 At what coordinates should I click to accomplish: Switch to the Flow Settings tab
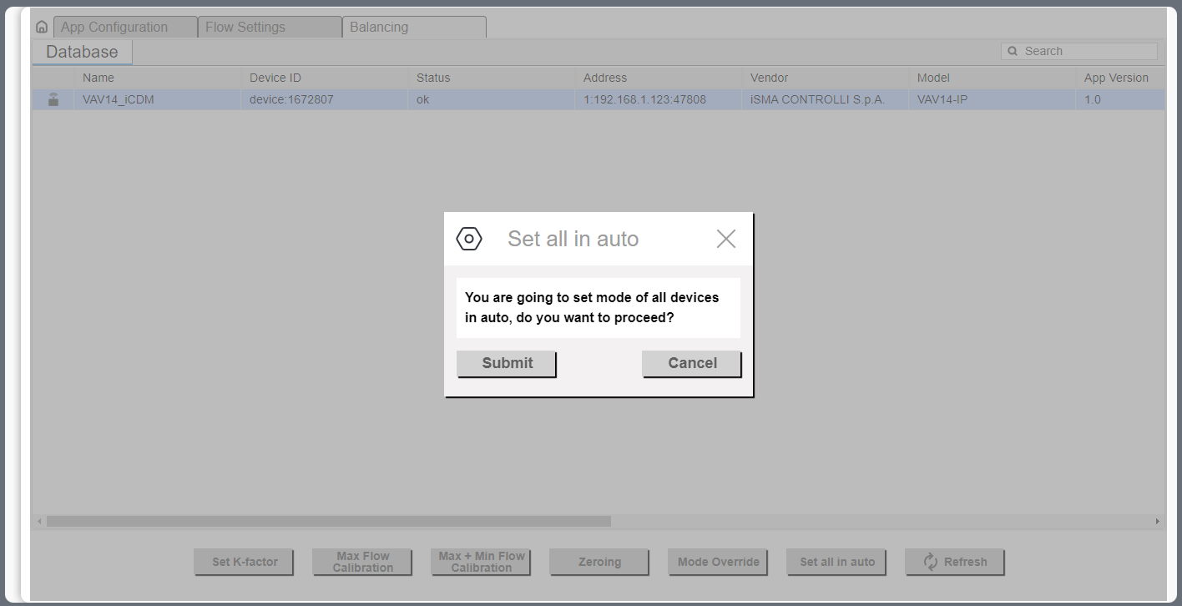coord(270,27)
